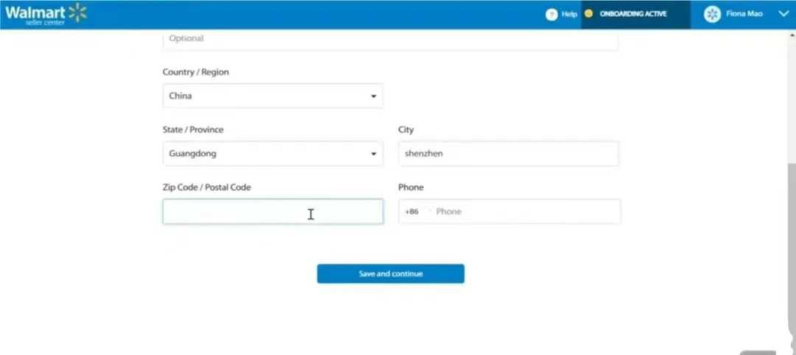Click the Optional address input field

(390, 38)
